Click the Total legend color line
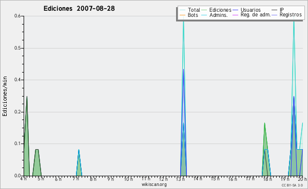The image size is (308, 189). pos(182,10)
